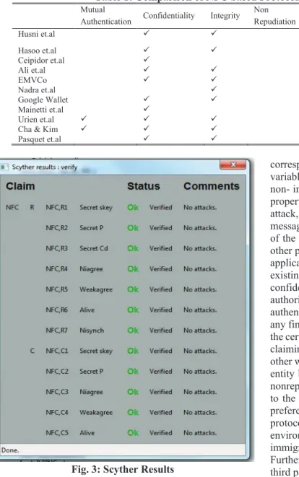Select the NFC,R5 claim label

[57, 289]
